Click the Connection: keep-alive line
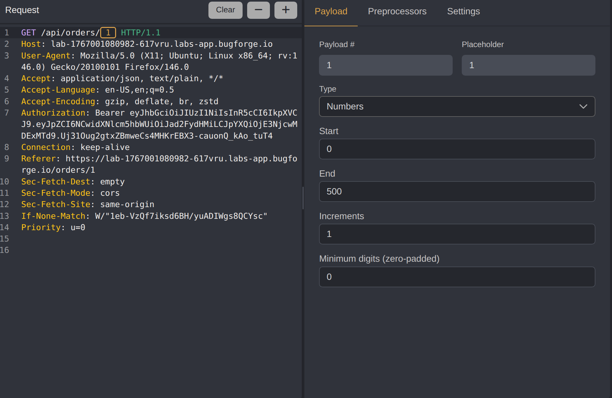Screen dimensions: 612x398 [x=75, y=147]
